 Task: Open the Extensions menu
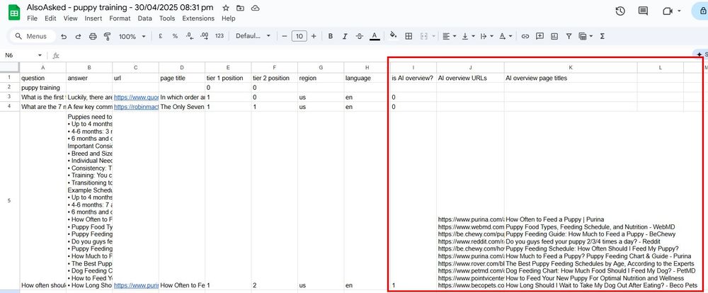[198, 18]
